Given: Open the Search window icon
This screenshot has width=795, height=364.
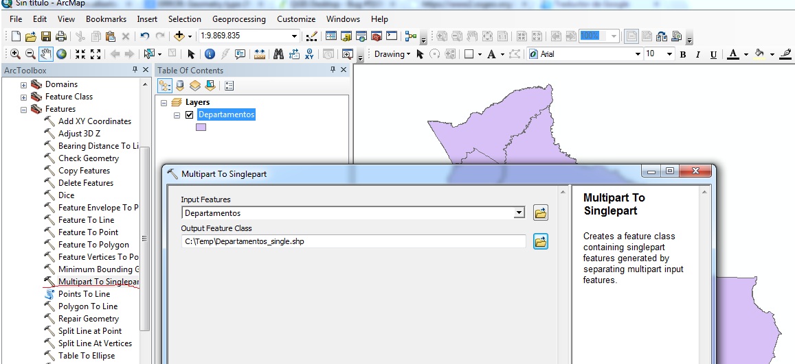Looking at the screenshot, I should coord(361,36).
